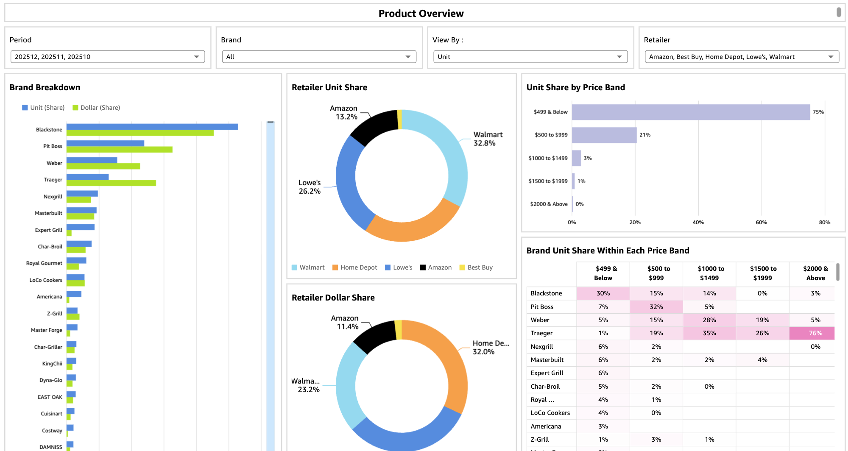848x451 pixels.
Task: Click the Best Buy yellow legend square
Action: coord(462,267)
